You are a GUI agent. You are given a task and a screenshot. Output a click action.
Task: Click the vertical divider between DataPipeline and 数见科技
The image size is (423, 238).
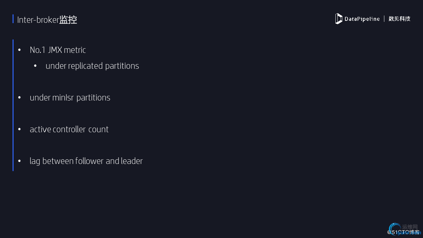384,19
